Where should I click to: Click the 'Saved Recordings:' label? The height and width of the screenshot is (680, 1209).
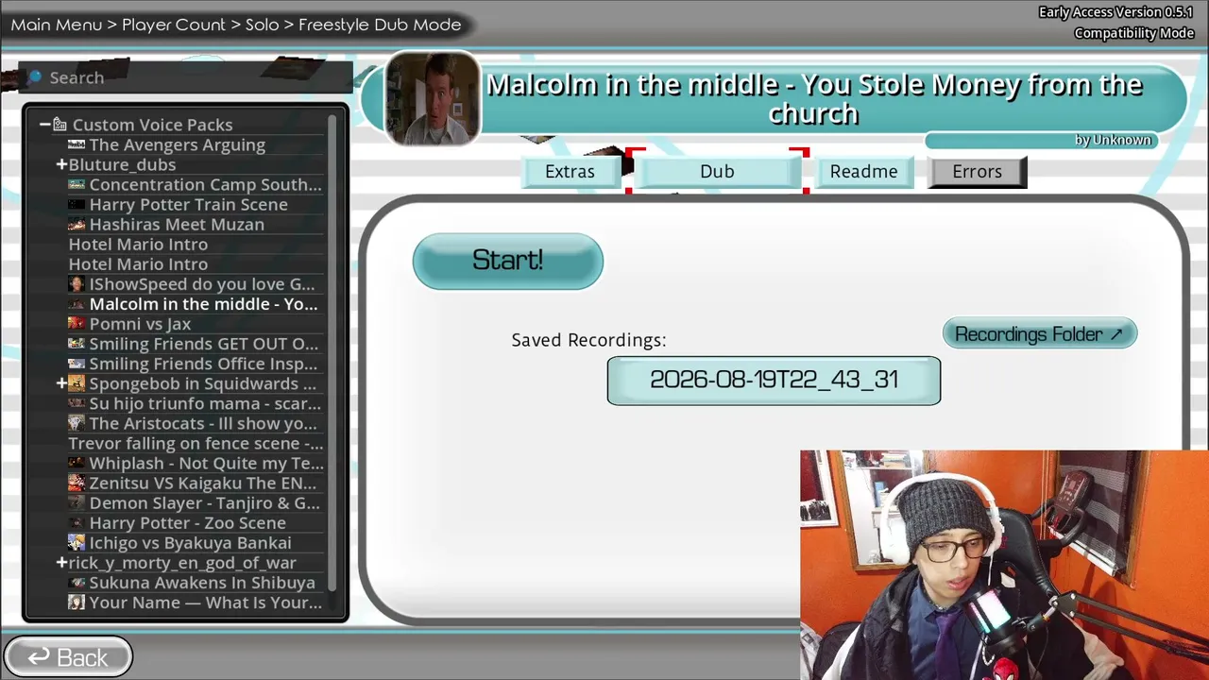[588, 340]
